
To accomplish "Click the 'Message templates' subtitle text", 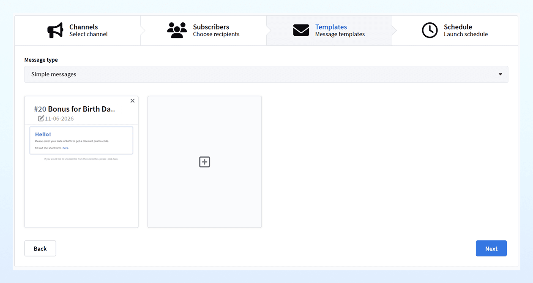I will (340, 34).
